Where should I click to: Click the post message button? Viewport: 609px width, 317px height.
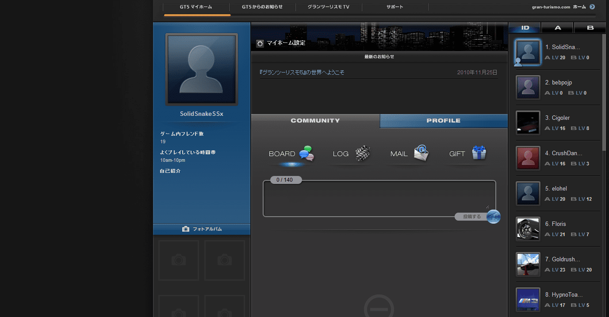point(471,217)
